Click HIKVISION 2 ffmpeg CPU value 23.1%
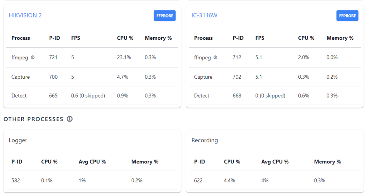 pos(124,57)
